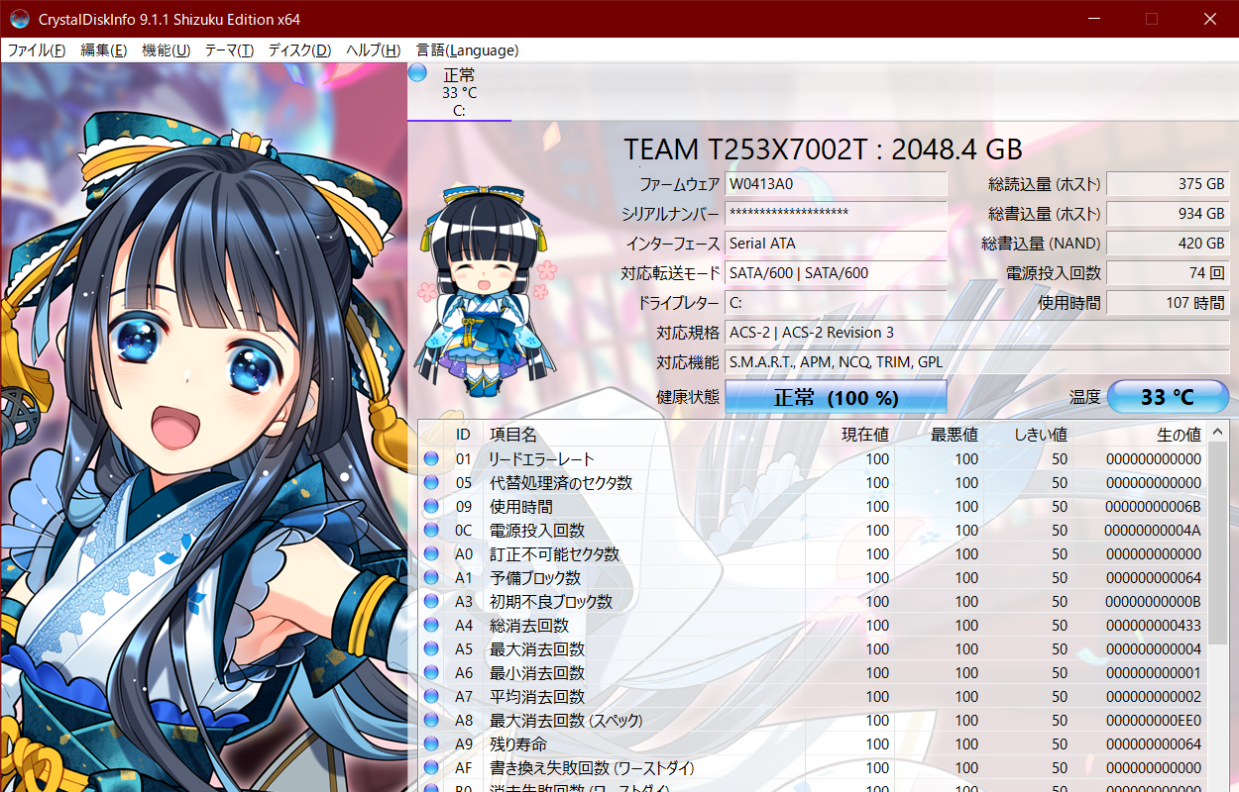Select the C: drive tab
Viewport: 1239px width, 792px height.
pos(459,92)
